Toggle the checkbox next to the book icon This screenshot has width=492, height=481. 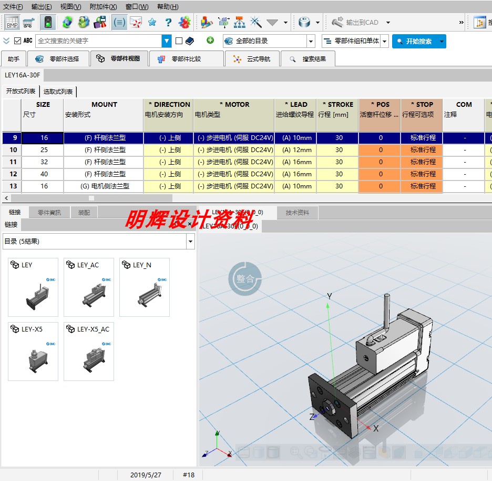pos(179,41)
